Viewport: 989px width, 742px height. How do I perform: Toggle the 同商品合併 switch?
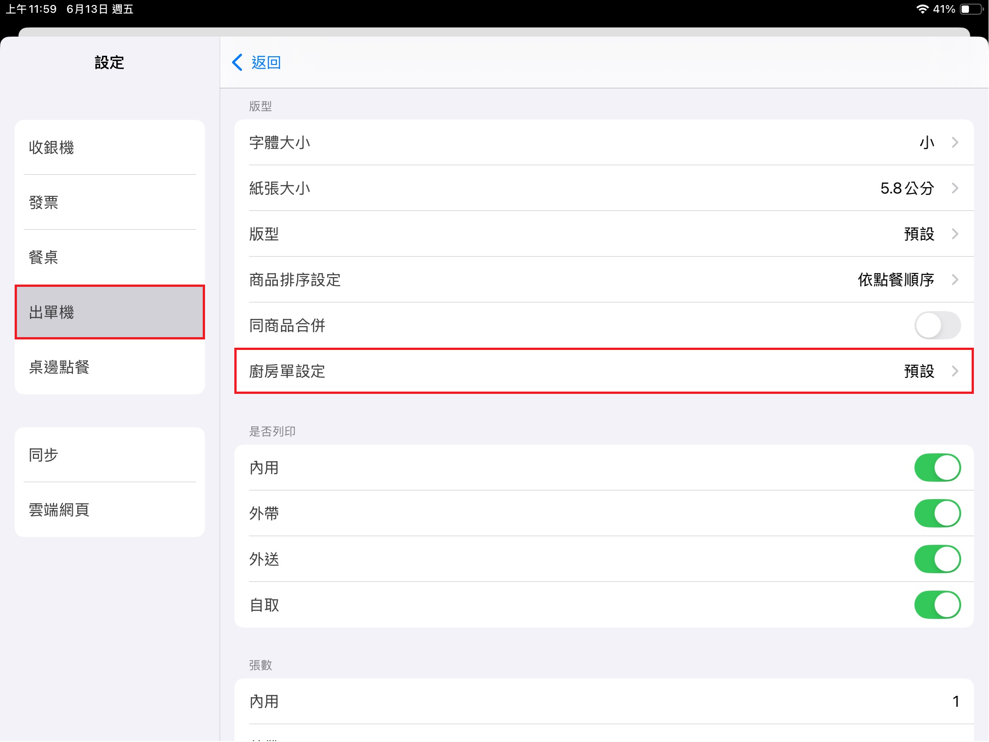[937, 325]
